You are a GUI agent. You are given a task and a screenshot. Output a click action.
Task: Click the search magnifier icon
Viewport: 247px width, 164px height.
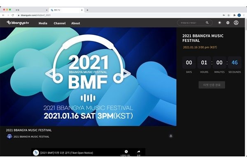tap(207, 23)
